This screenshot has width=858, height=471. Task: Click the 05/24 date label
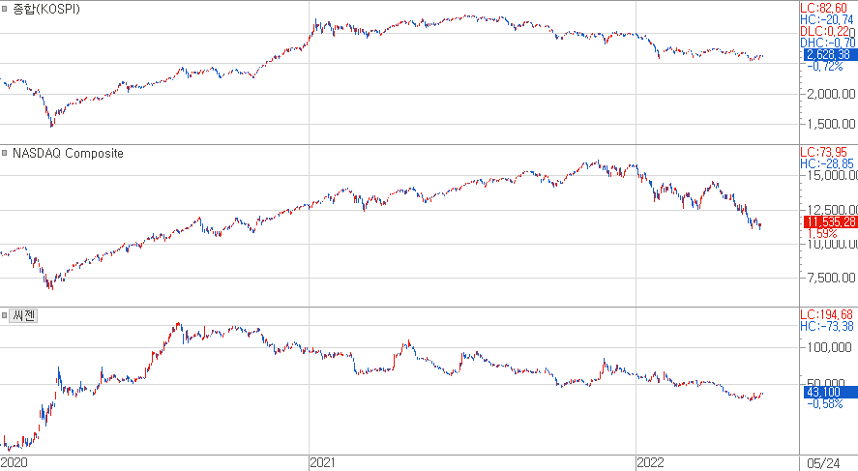pos(823,463)
